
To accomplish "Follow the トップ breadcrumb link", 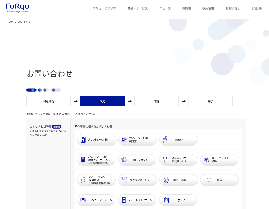I will [9, 22].
